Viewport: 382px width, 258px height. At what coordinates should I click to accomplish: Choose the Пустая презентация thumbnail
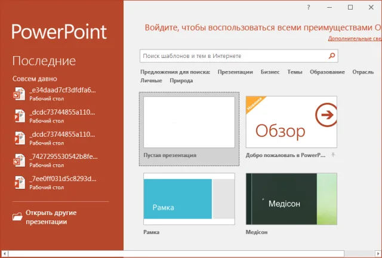coord(189,122)
